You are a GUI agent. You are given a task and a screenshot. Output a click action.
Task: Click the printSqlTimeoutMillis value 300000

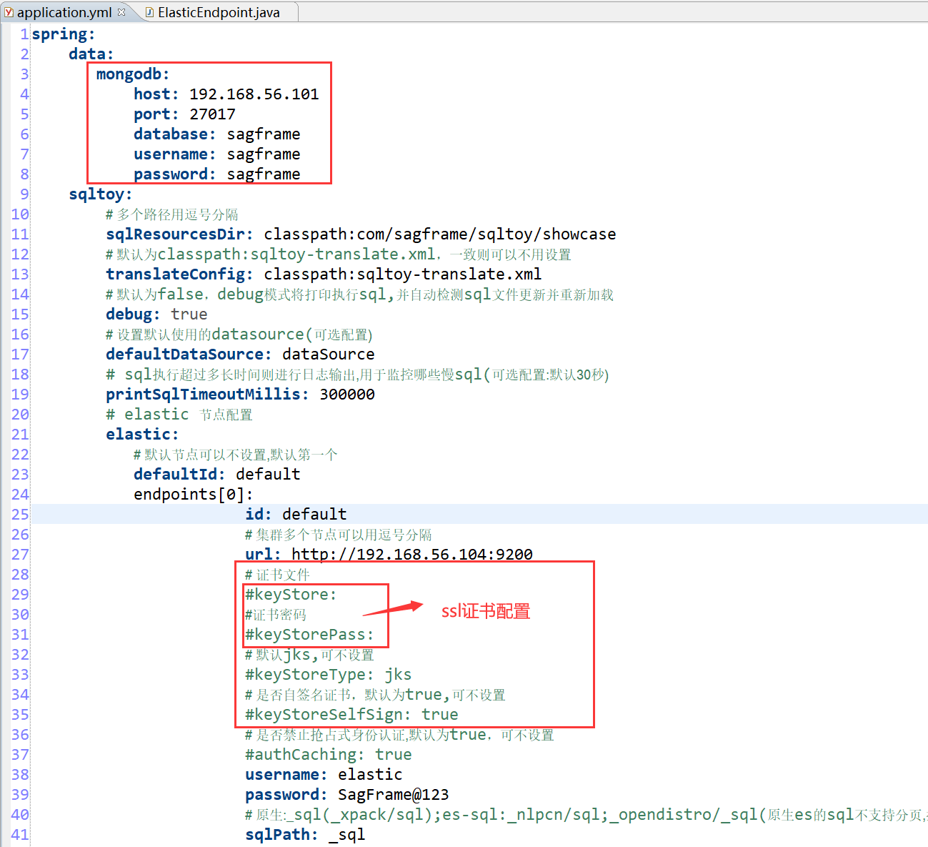tap(347, 395)
